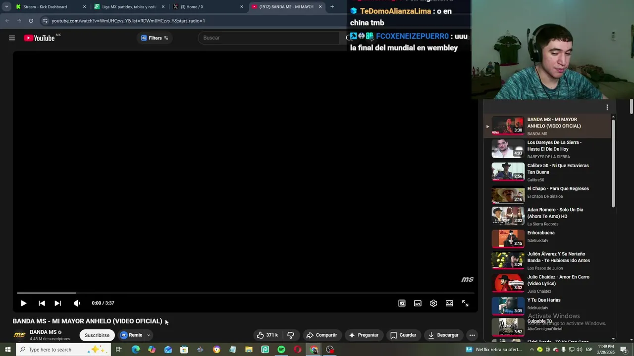Open the Remix button

coord(131,335)
